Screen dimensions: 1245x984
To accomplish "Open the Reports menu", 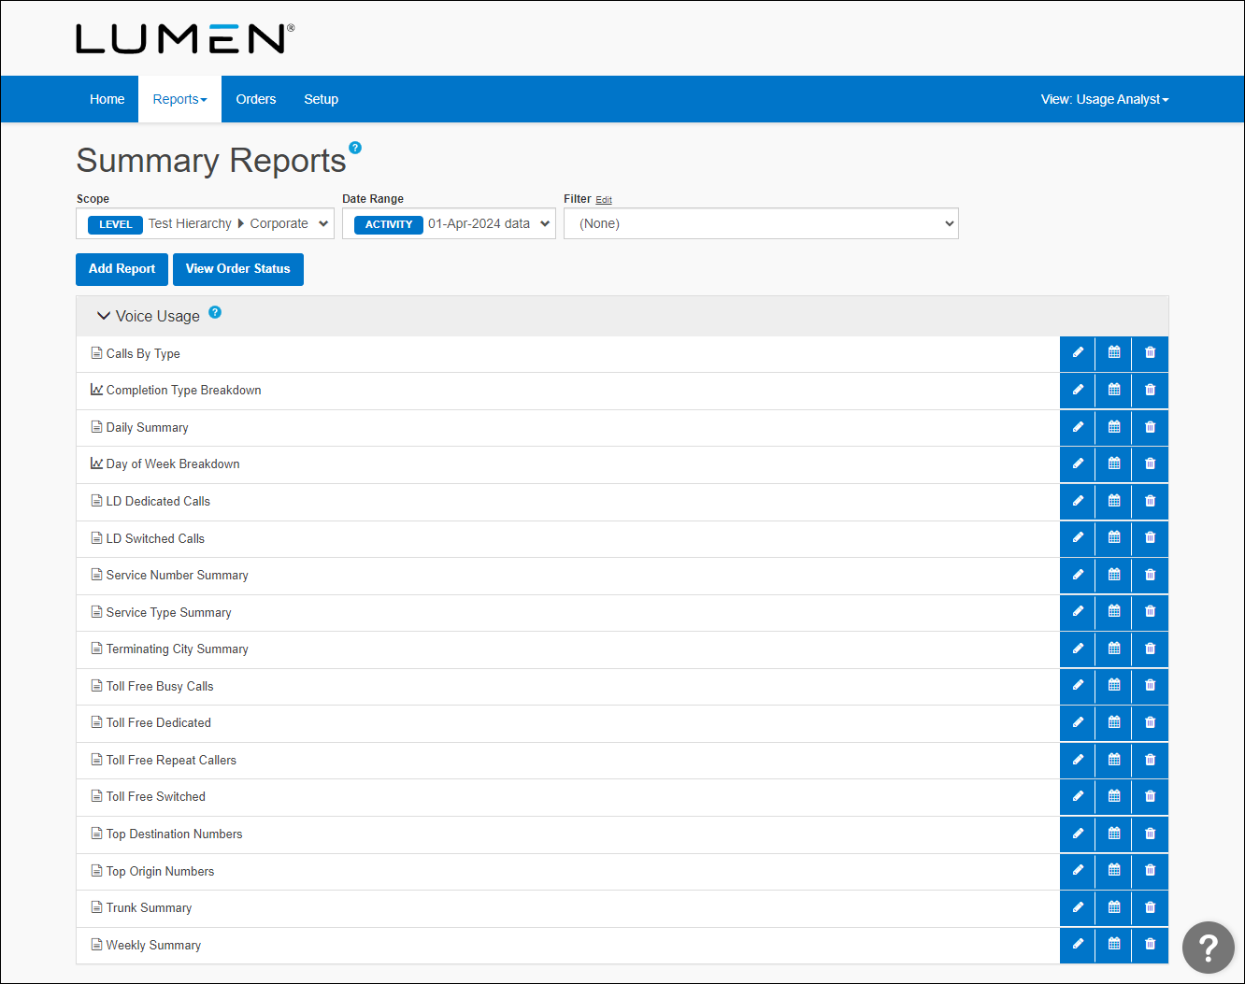I will tap(179, 99).
